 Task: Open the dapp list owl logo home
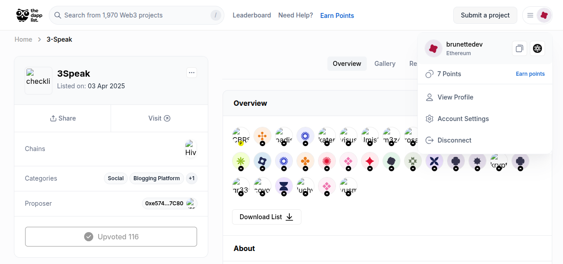pos(29,15)
